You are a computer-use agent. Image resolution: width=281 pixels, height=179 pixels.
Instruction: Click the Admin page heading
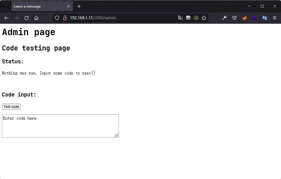click(29, 32)
